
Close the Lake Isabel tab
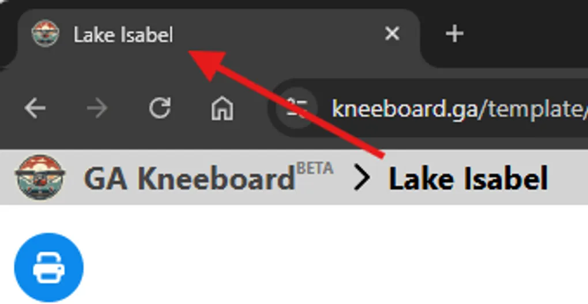click(392, 34)
